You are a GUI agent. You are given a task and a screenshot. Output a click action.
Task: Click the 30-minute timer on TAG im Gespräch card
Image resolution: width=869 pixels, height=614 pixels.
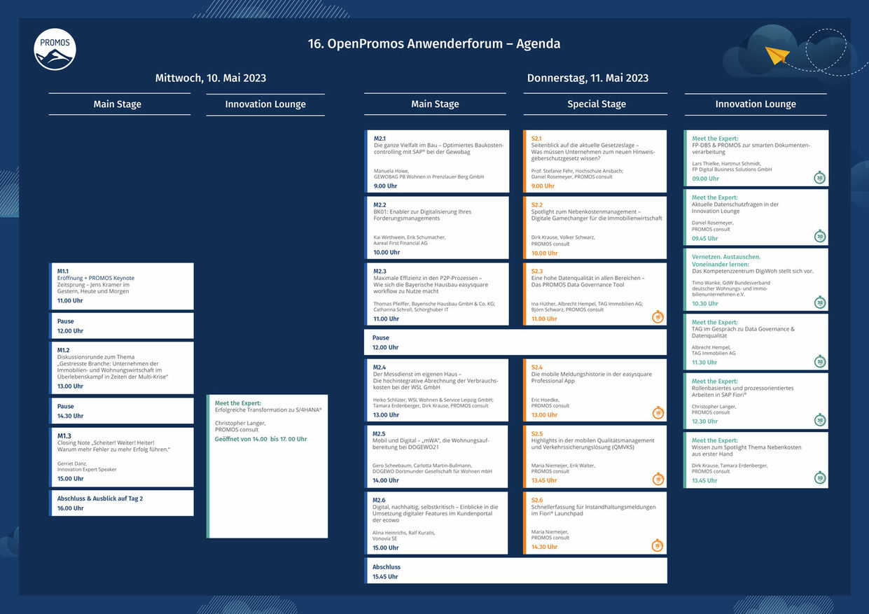click(819, 361)
